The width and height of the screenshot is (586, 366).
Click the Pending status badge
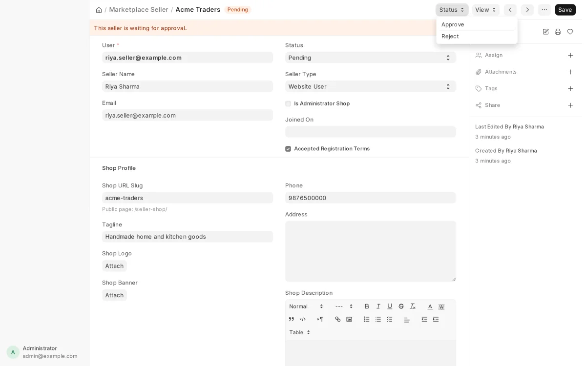coord(238,10)
